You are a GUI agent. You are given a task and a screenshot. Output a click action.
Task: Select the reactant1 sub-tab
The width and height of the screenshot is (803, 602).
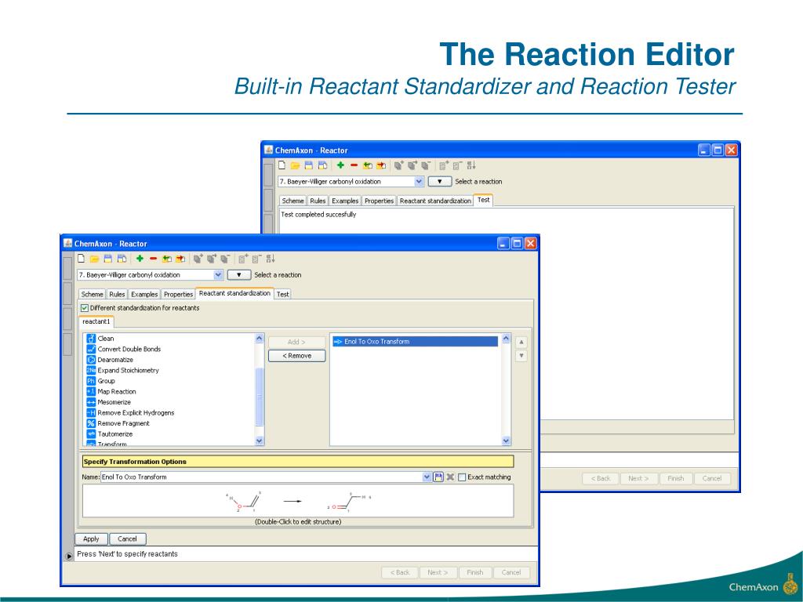96,322
